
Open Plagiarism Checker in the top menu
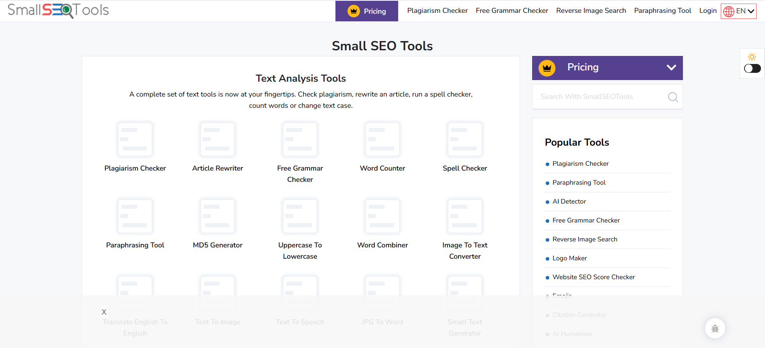point(437,11)
